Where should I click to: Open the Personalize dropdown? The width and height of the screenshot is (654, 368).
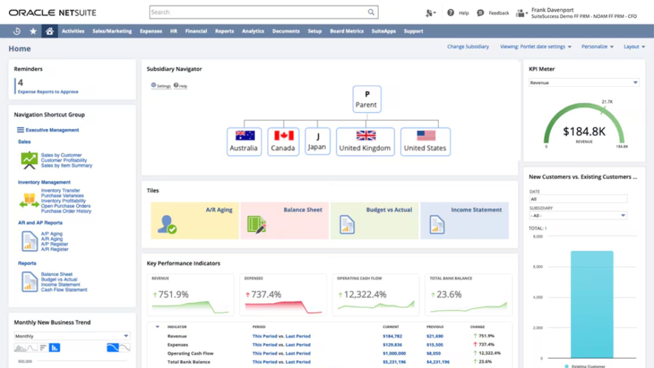point(597,47)
